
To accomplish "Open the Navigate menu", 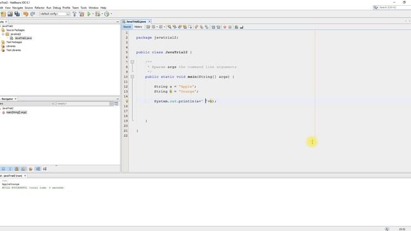I will (17, 8).
